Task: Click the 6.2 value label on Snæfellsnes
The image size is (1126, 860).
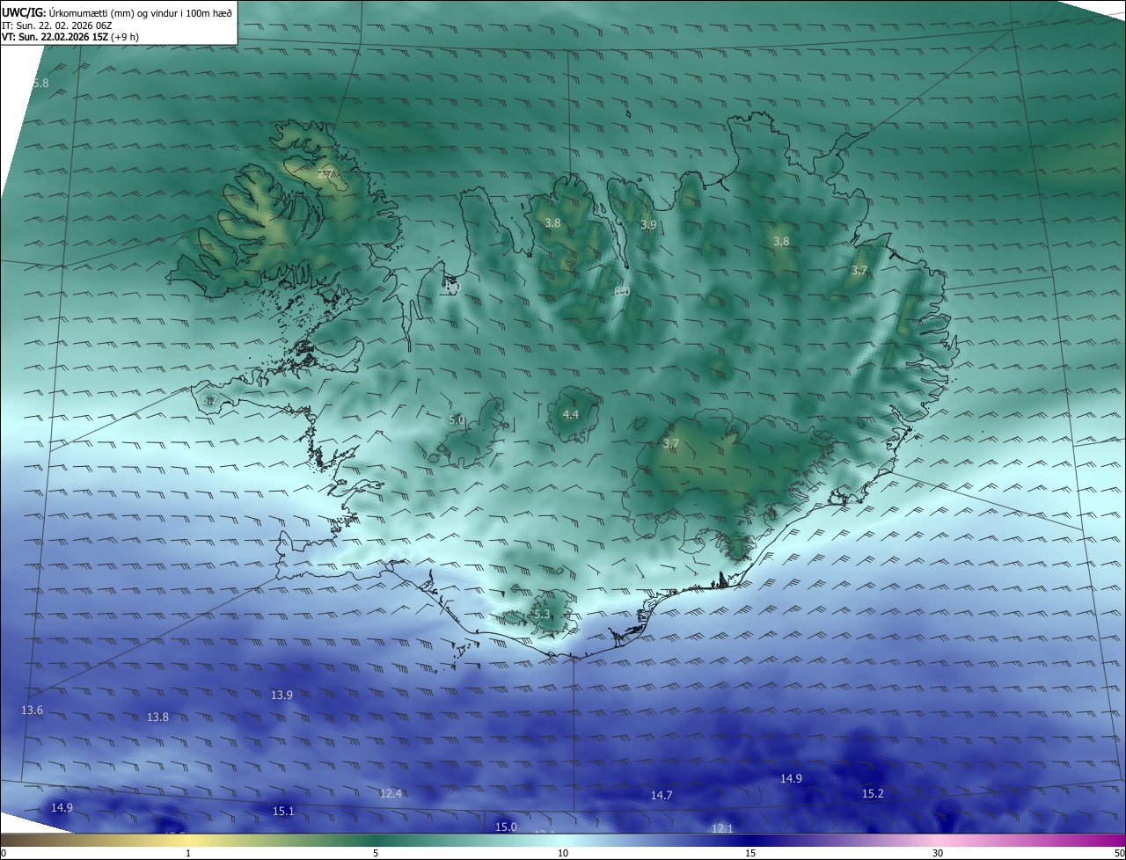Action: point(209,400)
